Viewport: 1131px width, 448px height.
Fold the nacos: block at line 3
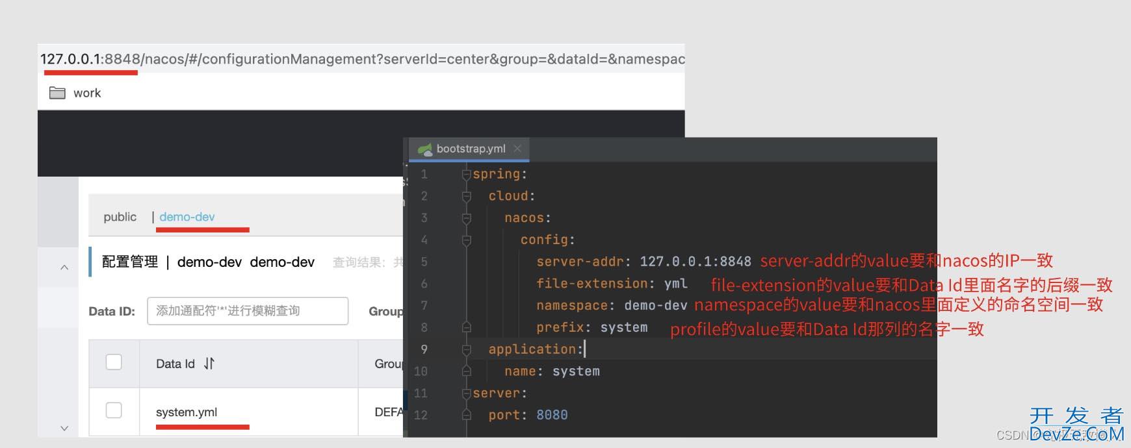click(x=466, y=218)
